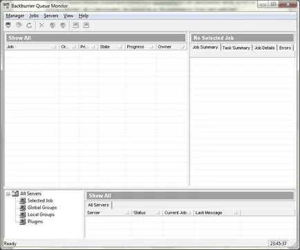Click the toolbar icon right of Delete X

pyautogui.click(x=53, y=26)
